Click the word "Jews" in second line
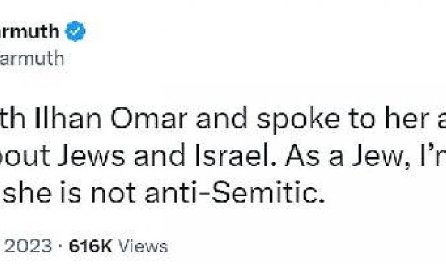The height and width of the screenshot is (264, 446). click(92, 156)
